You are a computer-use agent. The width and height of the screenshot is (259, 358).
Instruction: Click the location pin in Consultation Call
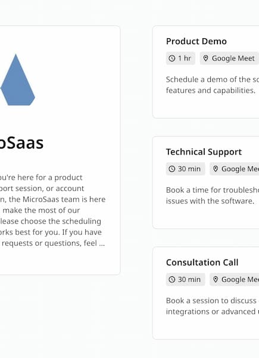[216, 279]
